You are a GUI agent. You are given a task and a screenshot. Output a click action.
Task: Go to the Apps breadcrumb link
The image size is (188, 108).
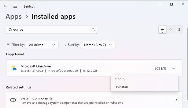point(14,17)
